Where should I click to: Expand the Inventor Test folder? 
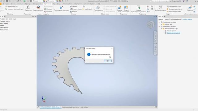[x=161, y=24]
